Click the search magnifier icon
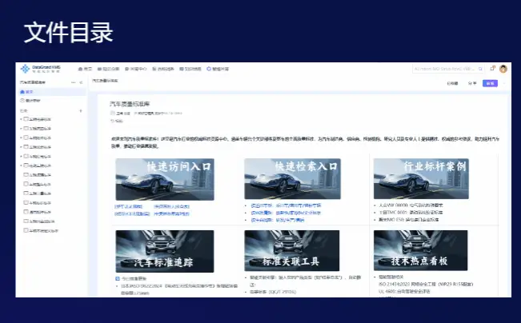Image resolution: width=521 pixels, height=323 pixels. (x=482, y=69)
